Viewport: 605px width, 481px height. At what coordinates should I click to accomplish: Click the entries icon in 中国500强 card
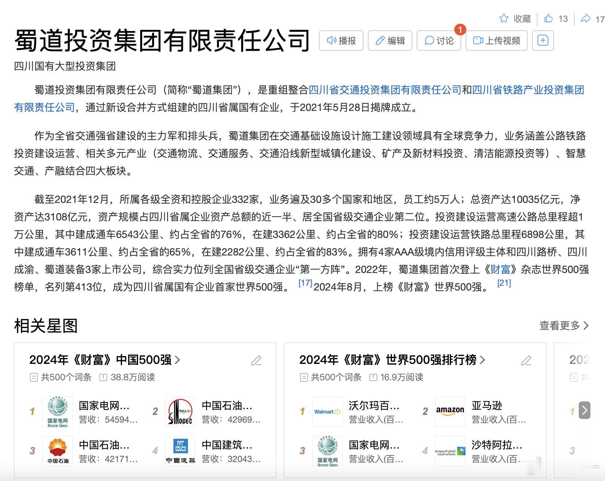click(34, 377)
